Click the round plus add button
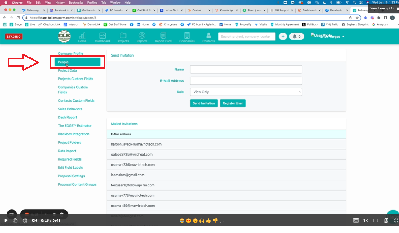Screen dimensions: 399x233 point(283,37)
